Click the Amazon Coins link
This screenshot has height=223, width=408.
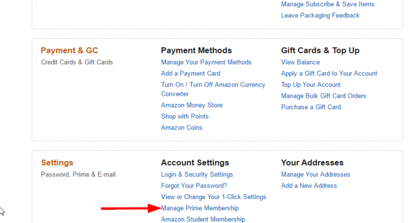coord(181,128)
